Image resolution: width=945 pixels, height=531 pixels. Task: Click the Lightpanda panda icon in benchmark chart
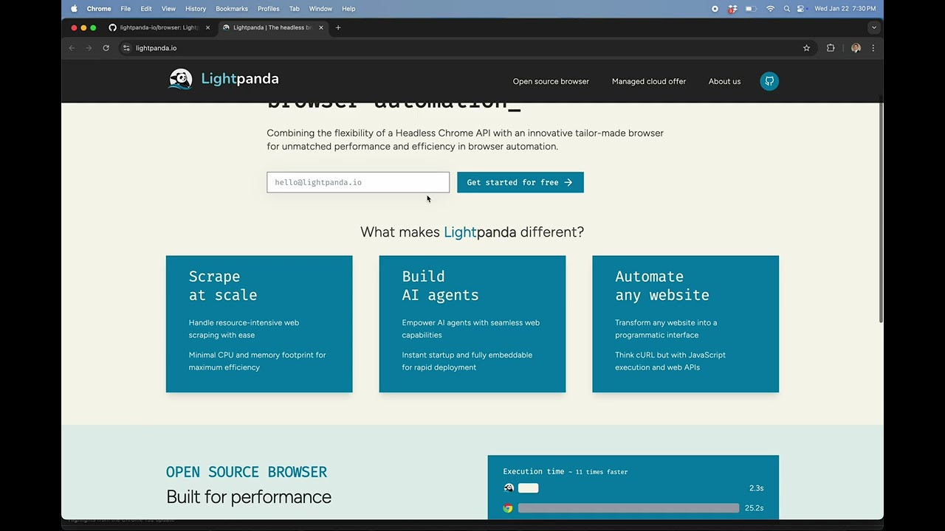(508, 487)
